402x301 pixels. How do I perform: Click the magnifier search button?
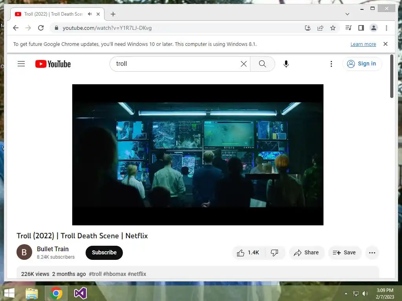[262, 64]
